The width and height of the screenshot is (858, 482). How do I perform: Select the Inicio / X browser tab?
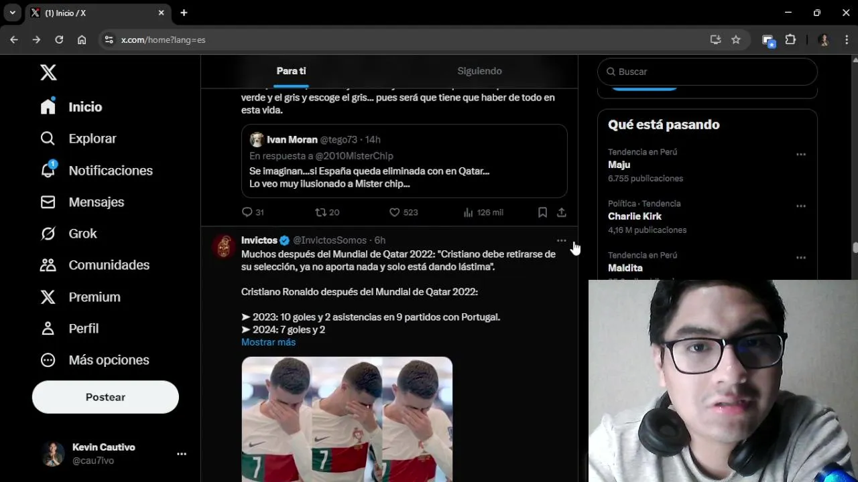click(x=98, y=13)
